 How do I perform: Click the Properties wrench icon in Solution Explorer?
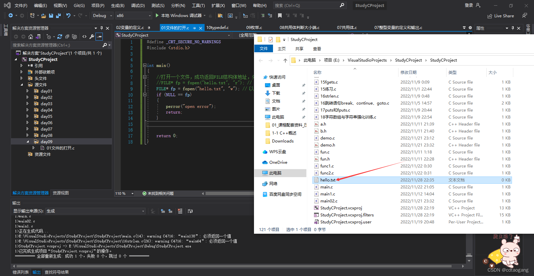pos(92,37)
